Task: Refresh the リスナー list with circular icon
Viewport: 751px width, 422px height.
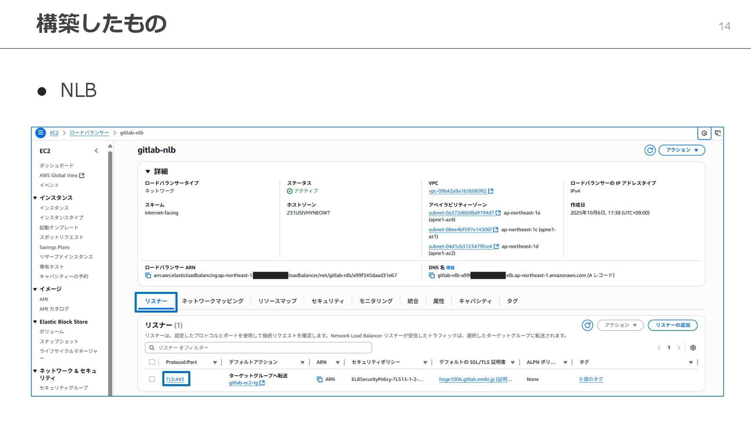Action: coord(587,325)
